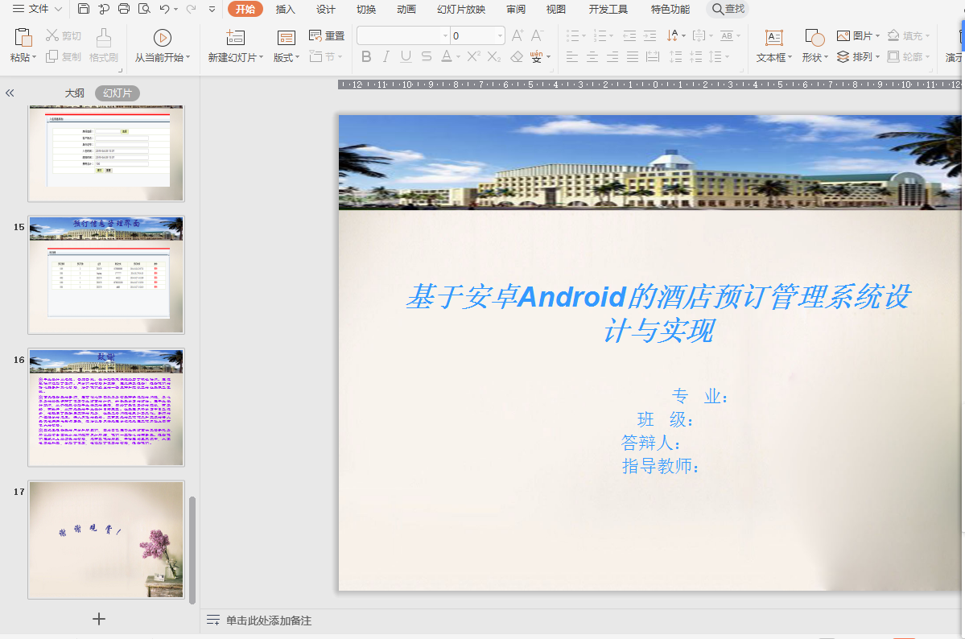
Task: Start slideshow from current (从当前开始) play icon
Action: (x=162, y=38)
